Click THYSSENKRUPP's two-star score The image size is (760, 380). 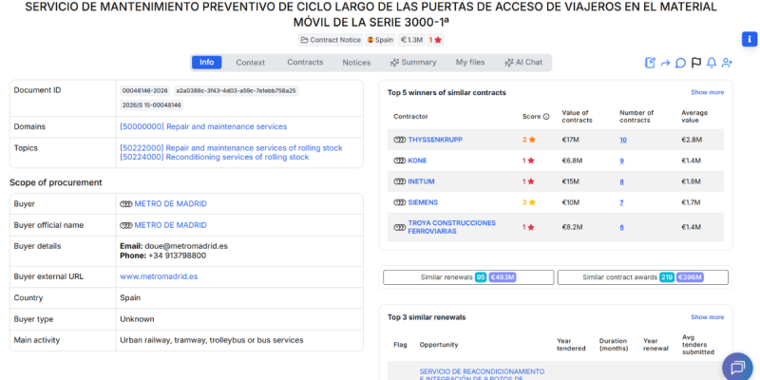pyautogui.click(x=529, y=140)
